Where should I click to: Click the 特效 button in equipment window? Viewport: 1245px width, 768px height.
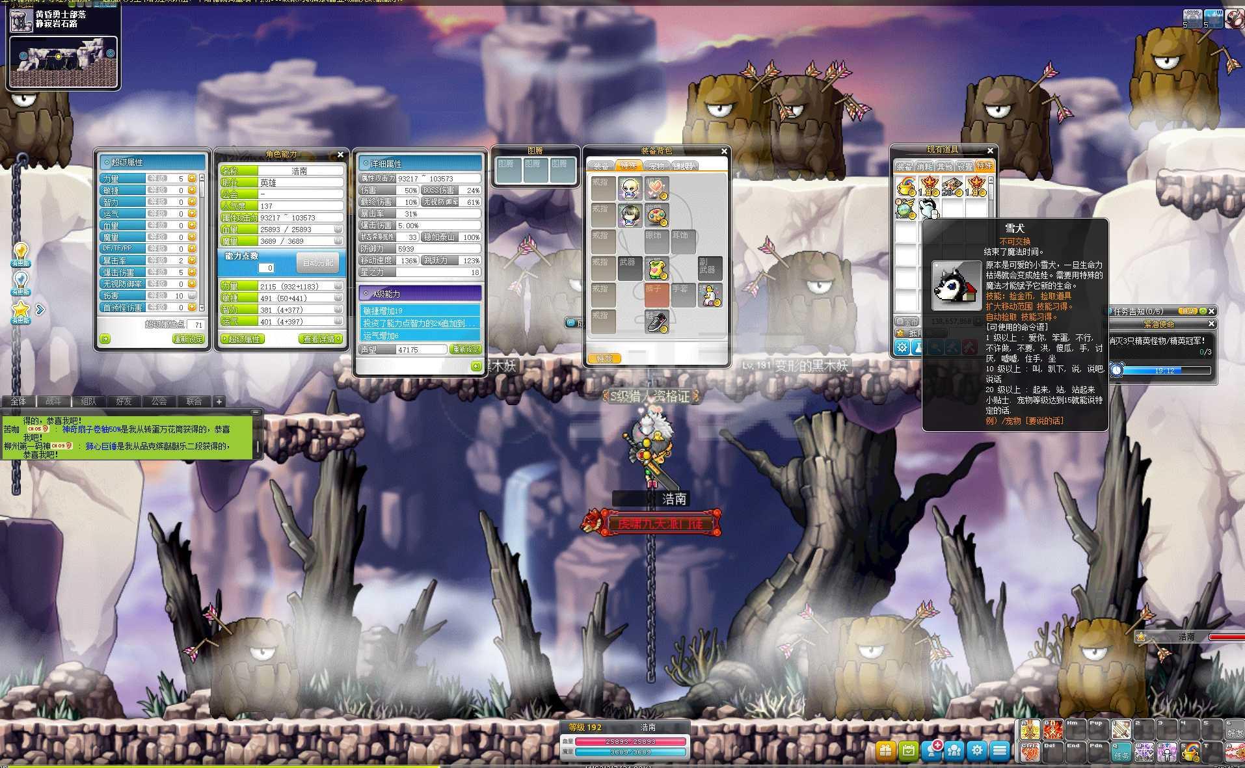pyautogui.click(x=604, y=358)
